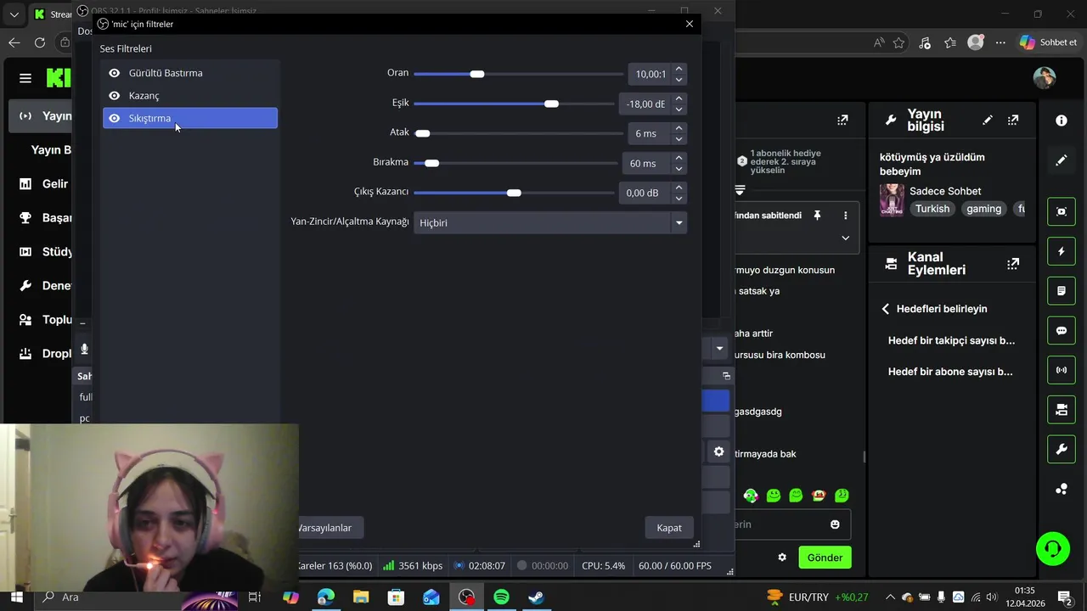Click the Oran slider handle
The height and width of the screenshot is (611, 1087).
tap(477, 74)
